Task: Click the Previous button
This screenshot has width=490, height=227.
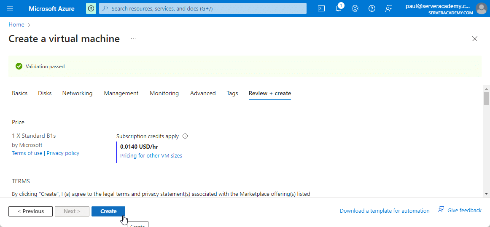Action: [x=30, y=211]
